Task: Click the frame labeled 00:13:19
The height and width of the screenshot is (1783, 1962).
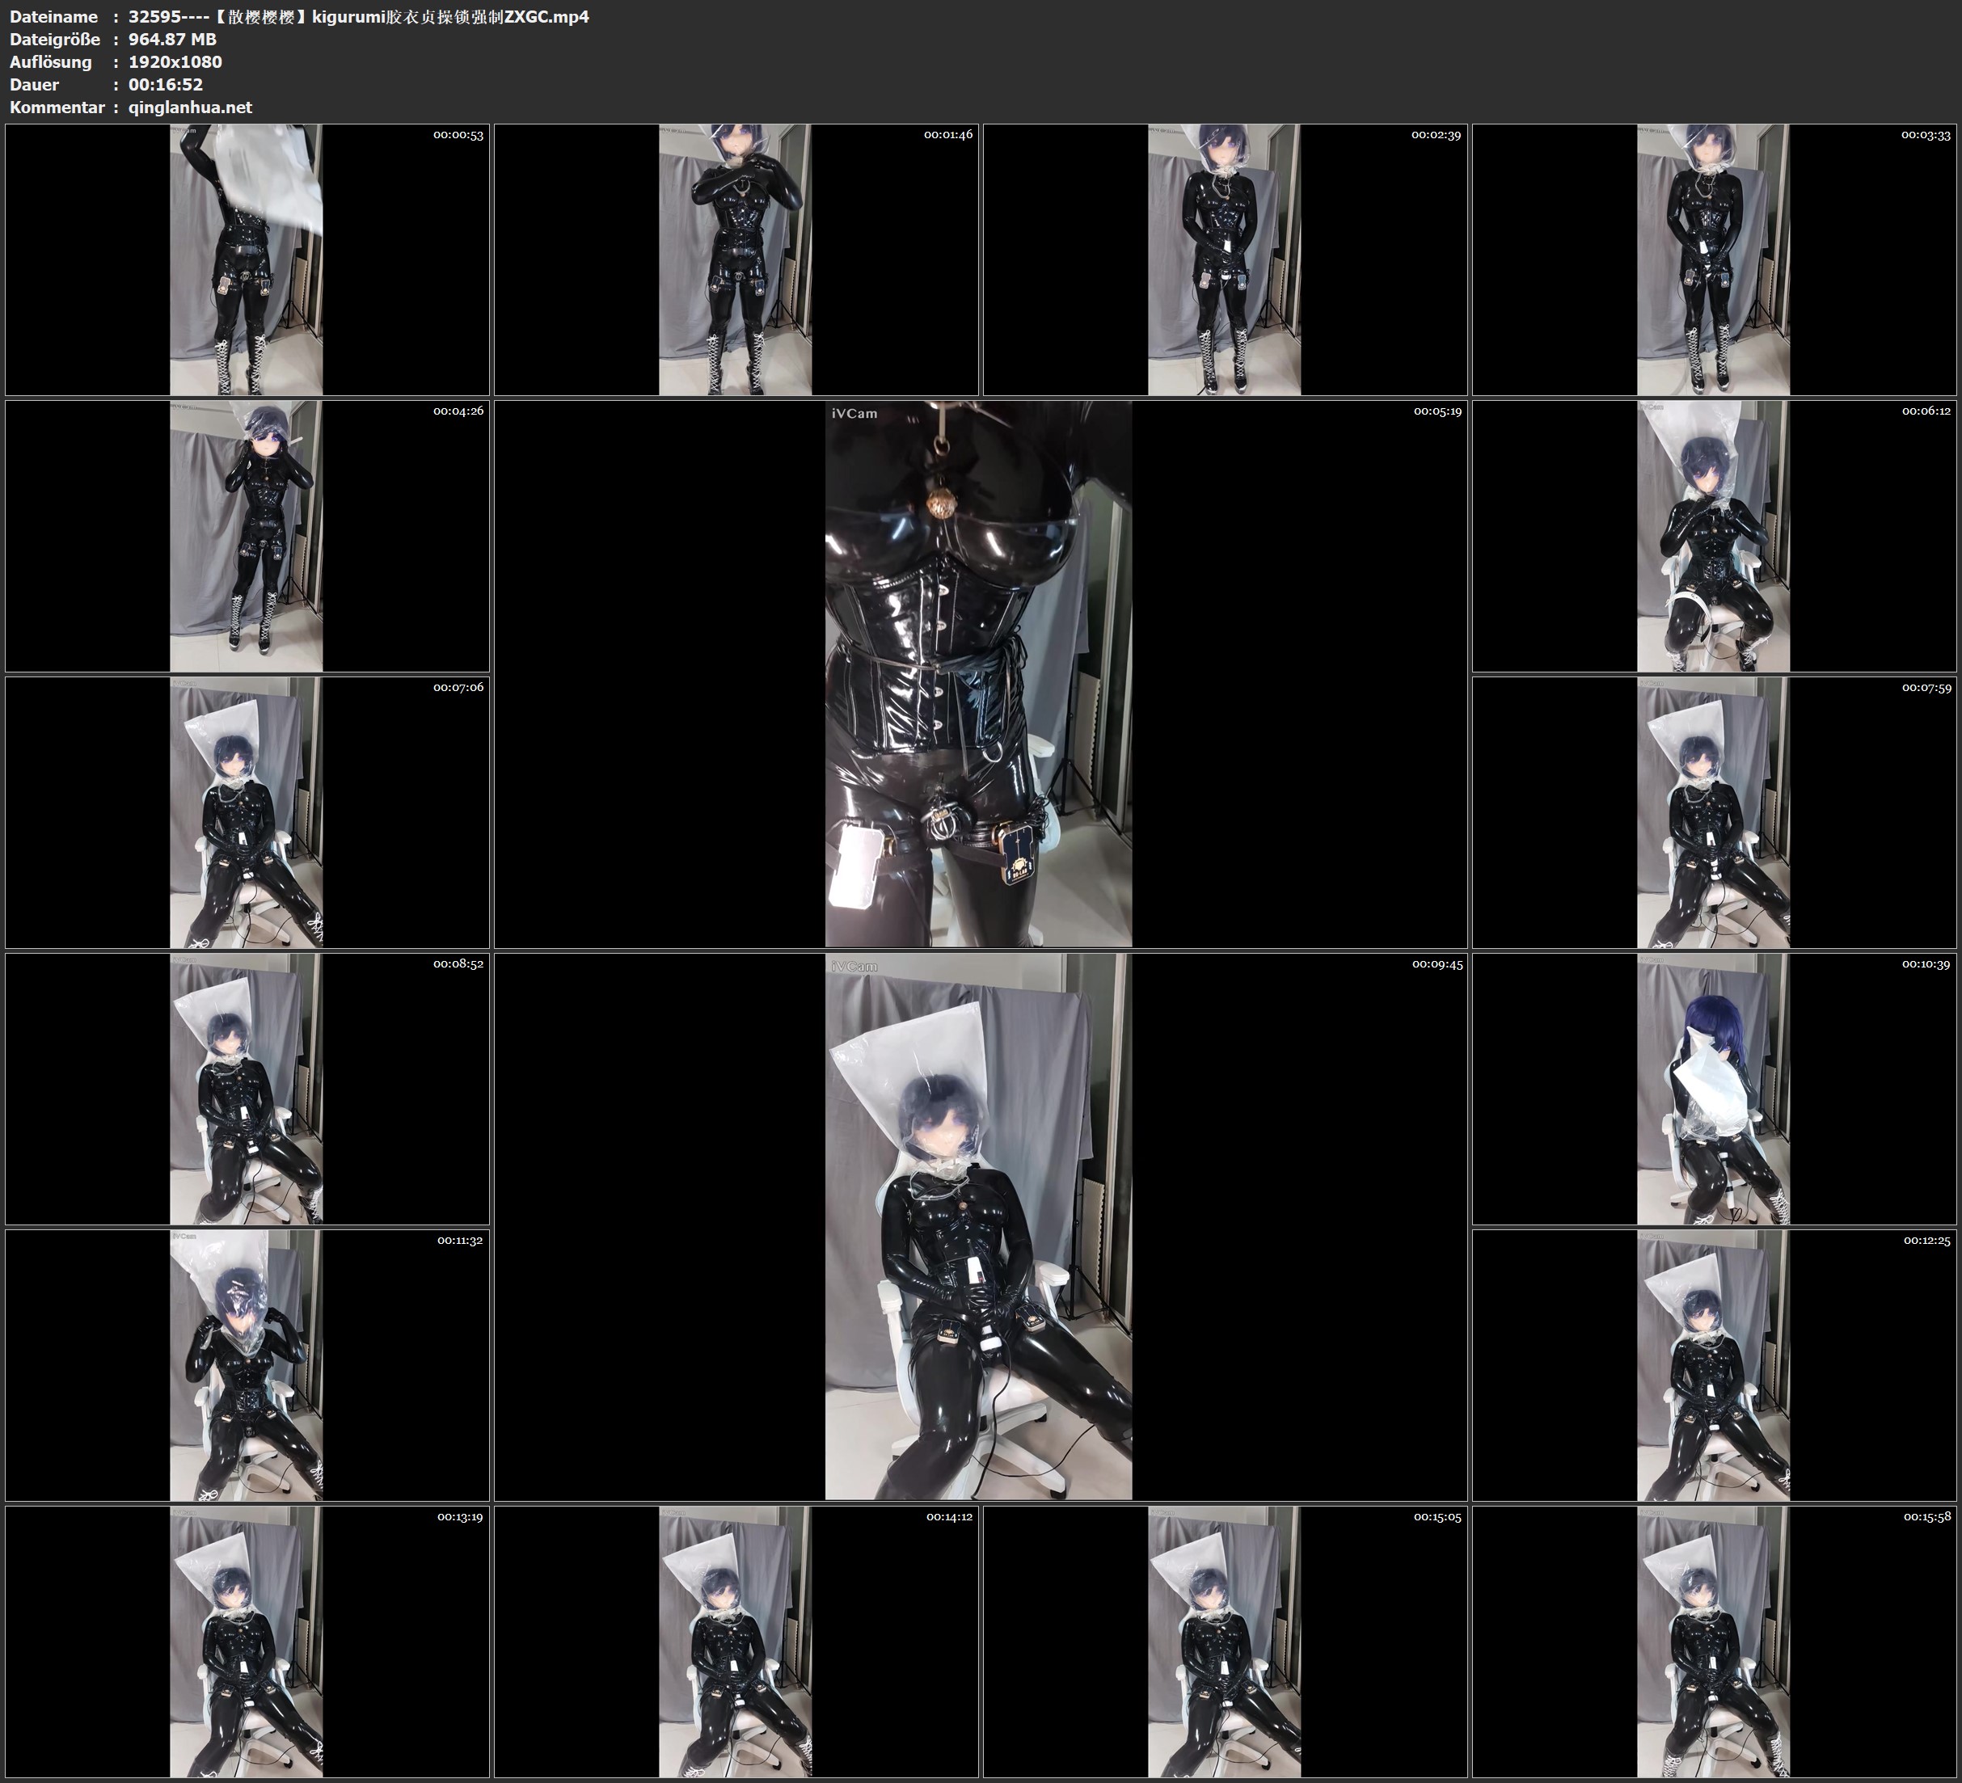Action: [247, 1641]
